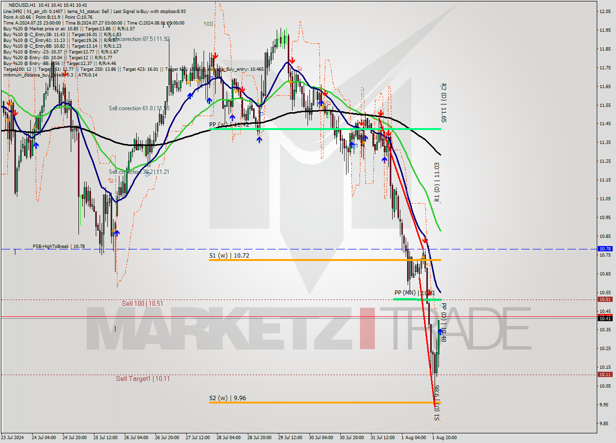The height and width of the screenshot is (443, 616).
Task: Select the 'FSB-HighToBreak | 10.78' label
Action: 59,247
